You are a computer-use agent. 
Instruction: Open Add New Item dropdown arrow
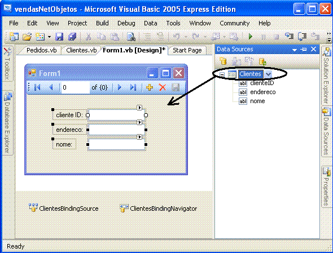coord(49,37)
